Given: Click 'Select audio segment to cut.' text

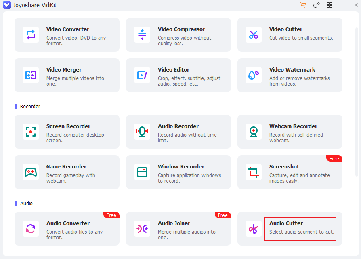Looking at the screenshot, I should point(302,232).
